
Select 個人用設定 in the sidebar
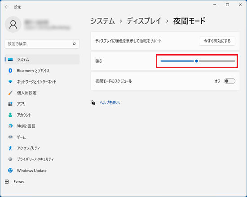click(x=42, y=93)
